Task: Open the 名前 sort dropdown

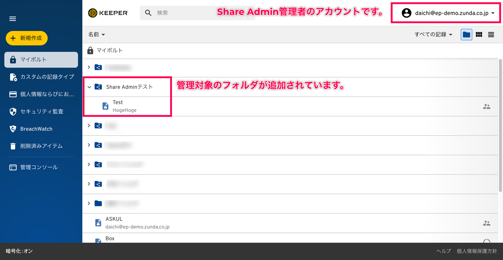Action: 96,34
